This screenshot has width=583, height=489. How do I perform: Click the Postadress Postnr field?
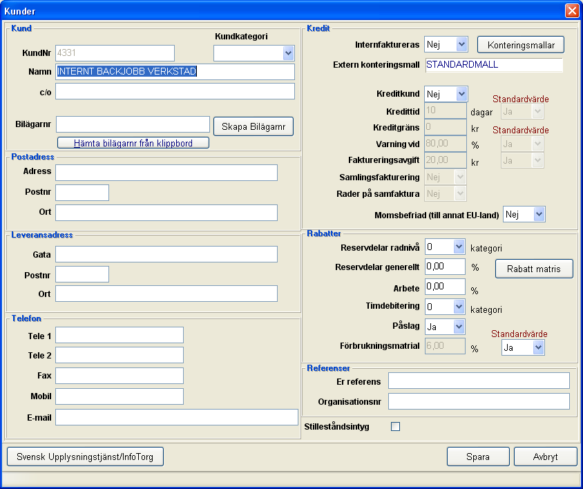82,193
